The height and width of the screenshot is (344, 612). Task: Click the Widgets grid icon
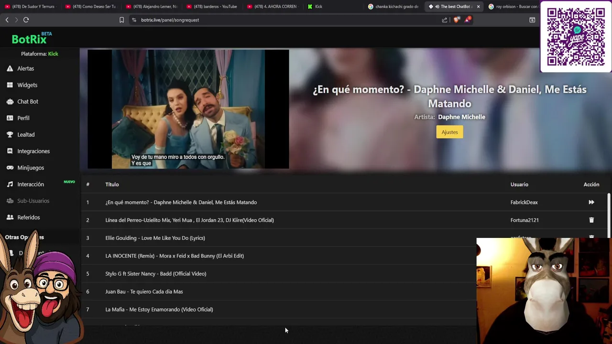(10, 85)
